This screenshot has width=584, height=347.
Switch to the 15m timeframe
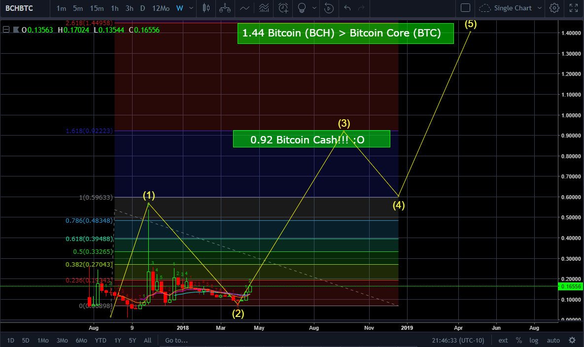tap(97, 8)
